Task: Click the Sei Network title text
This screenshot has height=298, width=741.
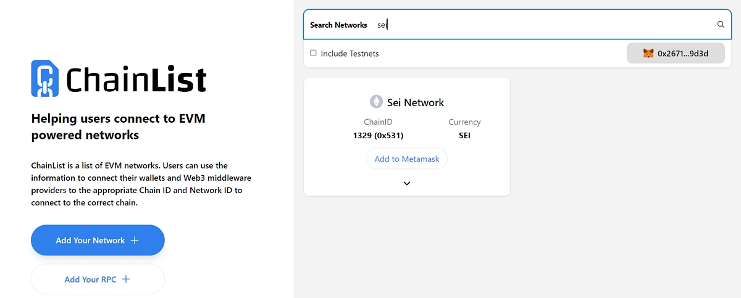Action: tap(416, 102)
